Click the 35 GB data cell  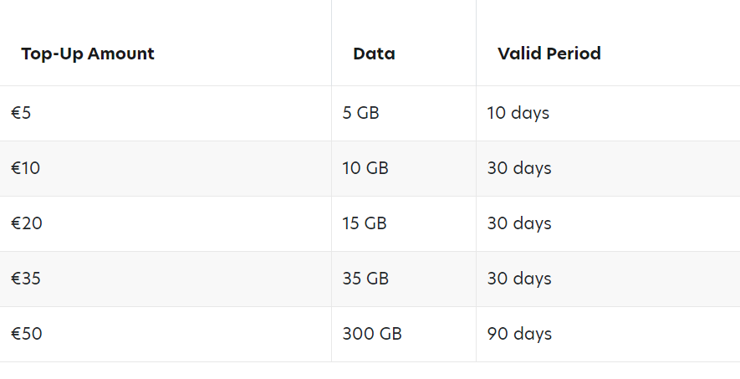click(x=365, y=279)
